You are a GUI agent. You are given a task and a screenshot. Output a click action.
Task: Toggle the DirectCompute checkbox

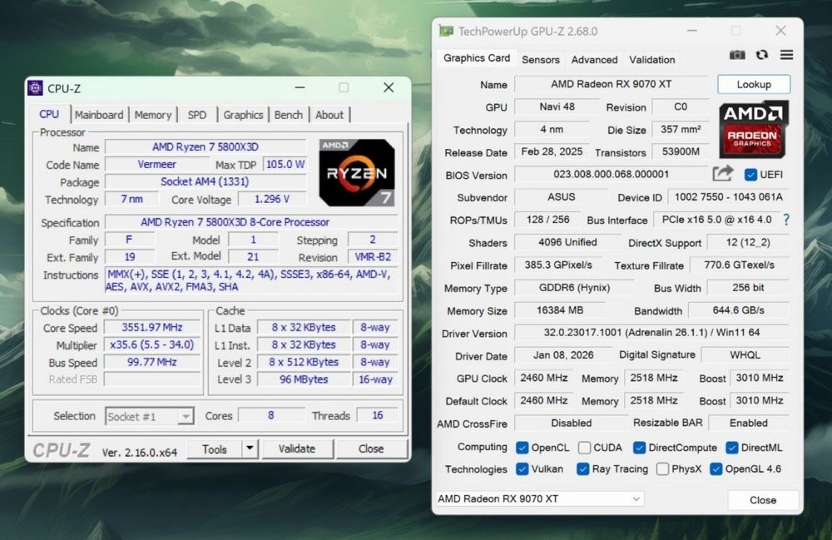click(x=639, y=448)
